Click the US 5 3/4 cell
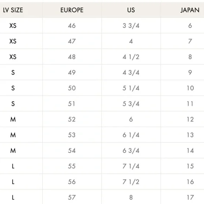This screenshot has height=204, width=204. 131,104
